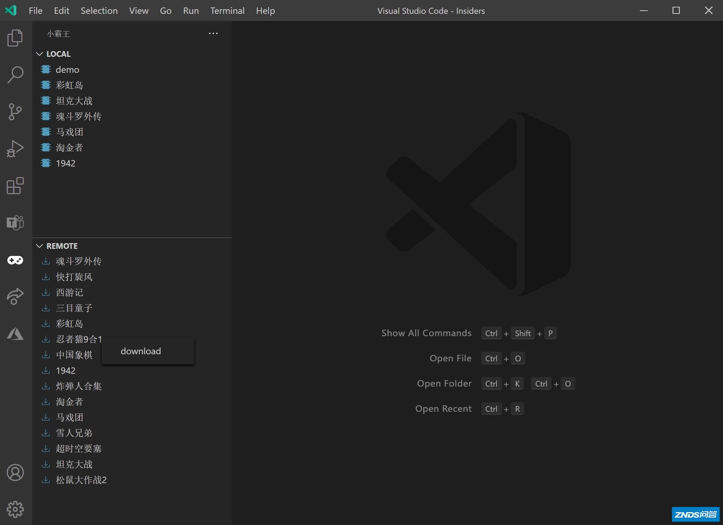Choose download from the context menu
This screenshot has height=525, width=723.
(148, 351)
